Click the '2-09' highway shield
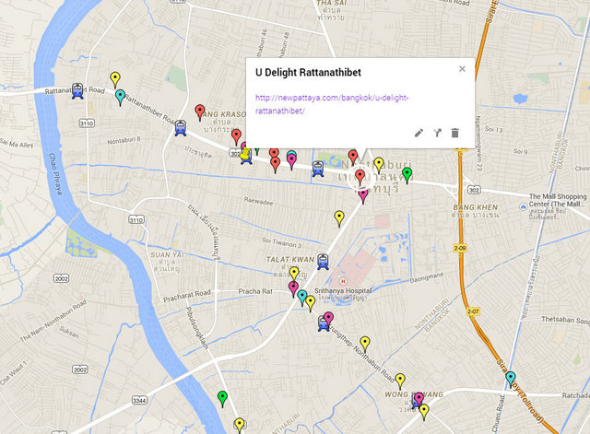 (460, 248)
